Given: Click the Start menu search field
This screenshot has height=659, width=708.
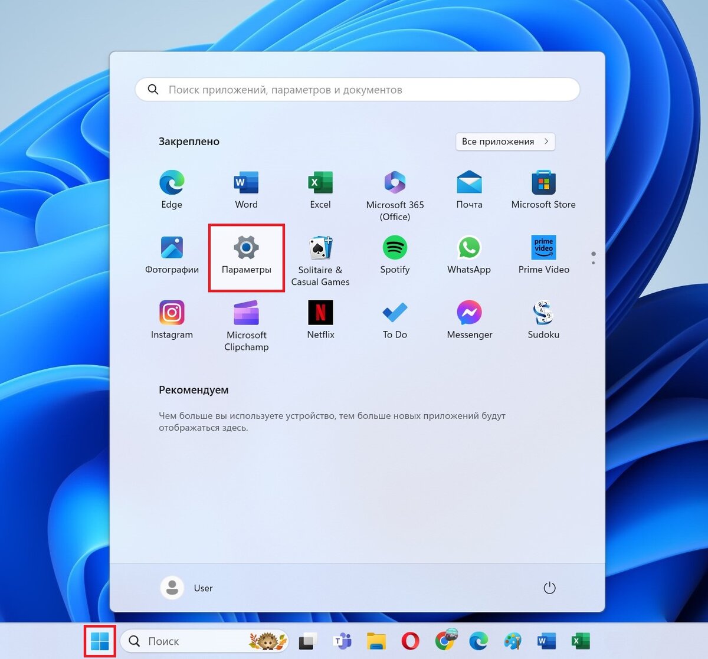Looking at the screenshot, I should coord(358,90).
